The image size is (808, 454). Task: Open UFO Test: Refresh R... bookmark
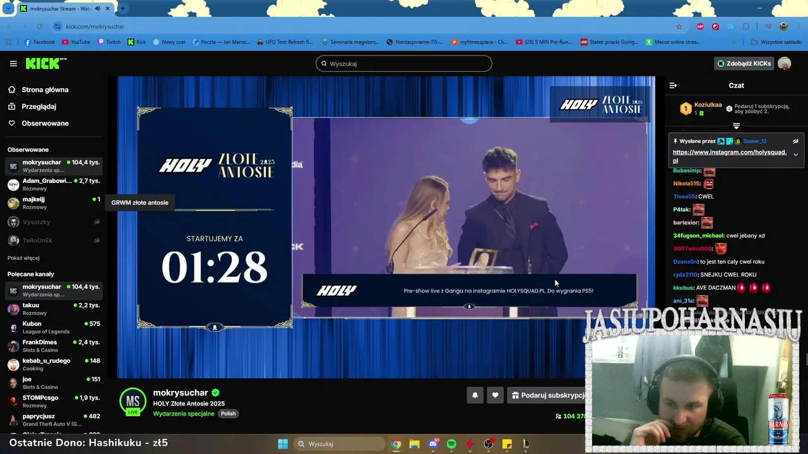(285, 42)
